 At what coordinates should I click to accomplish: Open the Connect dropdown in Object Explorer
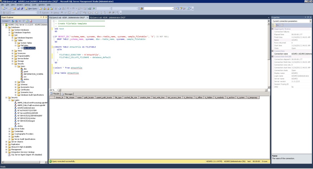pyautogui.click(x=6, y=21)
